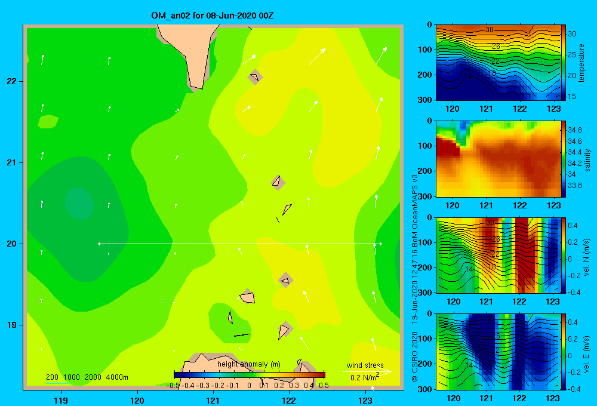
Task: Click the white transect line at latitude 20
Action: pos(240,244)
